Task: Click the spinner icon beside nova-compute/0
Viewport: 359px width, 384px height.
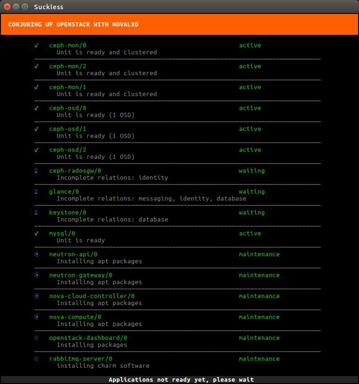Action: (36, 317)
